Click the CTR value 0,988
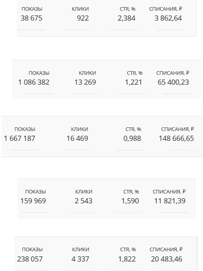203x271 pixels. [132, 138]
